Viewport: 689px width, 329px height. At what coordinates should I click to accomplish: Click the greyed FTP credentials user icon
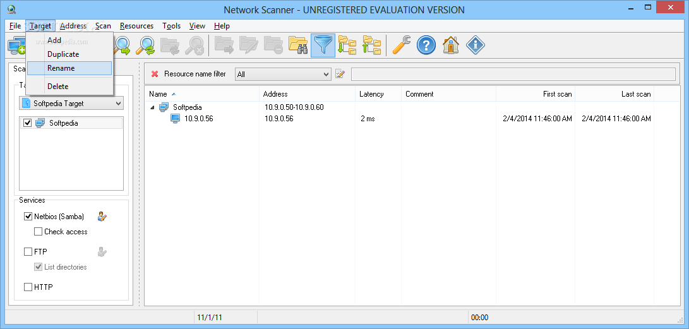102,252
